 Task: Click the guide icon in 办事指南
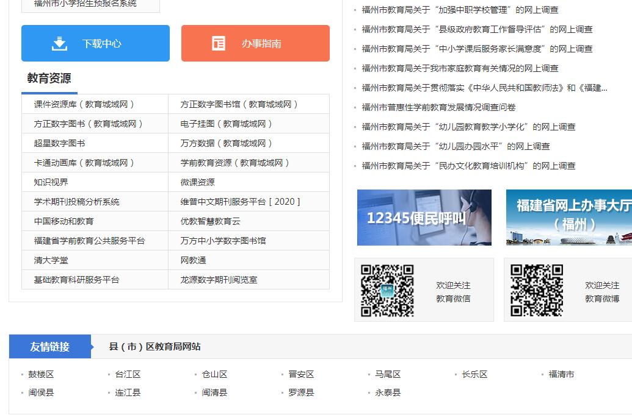(x=219, y=43)
